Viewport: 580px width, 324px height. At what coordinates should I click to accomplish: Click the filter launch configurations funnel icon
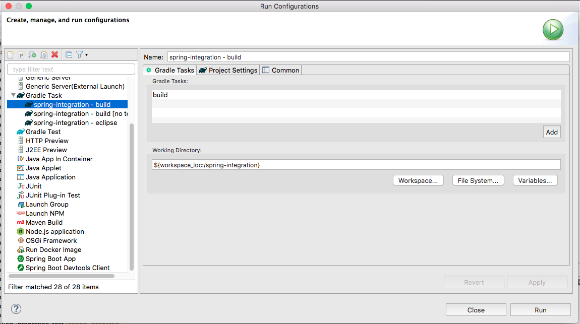[x=79, y=55]
